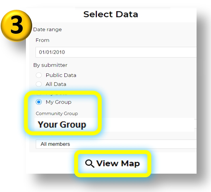Click the yellow step 3 badge
This screenshot has width=211, height=192.
click(16, 26)
